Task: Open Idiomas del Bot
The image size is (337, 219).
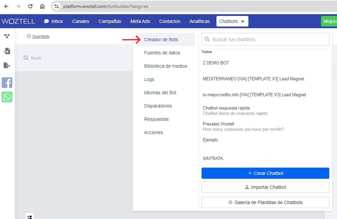Action: pyautogui.click(x=160, y=93)
